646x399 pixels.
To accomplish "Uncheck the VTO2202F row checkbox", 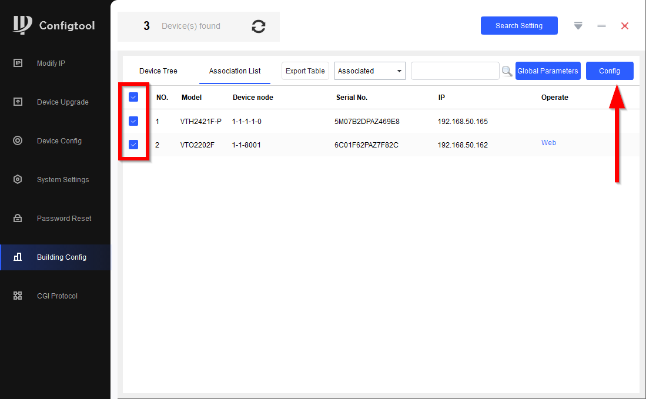I will [x=133, y=145].
